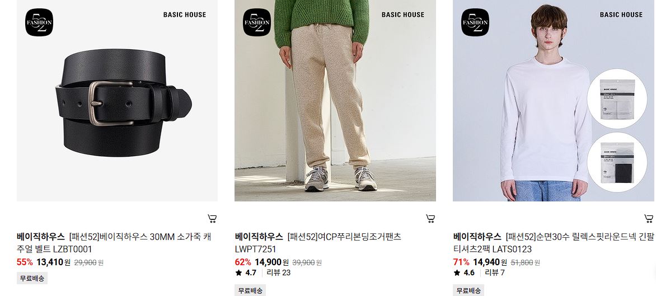Click the star rating 4.6 icon
Image resolution: width=656 pixels, height=296 pixels.
(x=457, y=273)
